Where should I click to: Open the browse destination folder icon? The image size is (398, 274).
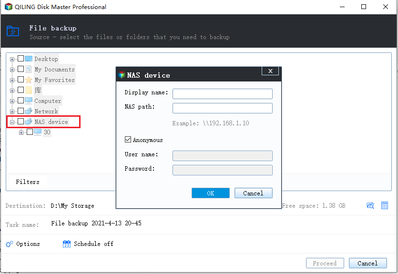coord(370,205)
